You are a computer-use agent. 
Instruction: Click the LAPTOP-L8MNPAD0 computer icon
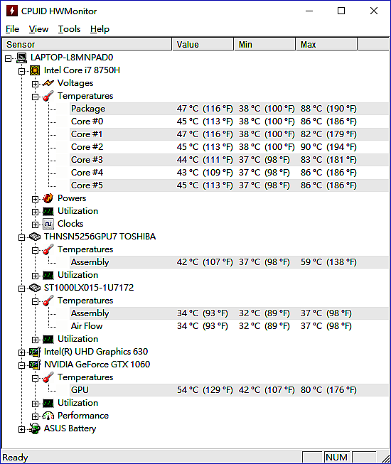tap(21, 58)
